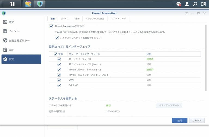Uncheck 第二インターフェイス (LAN 1) row checkbox
The width and height of the screenshot is (209, 137).
pyautogui.click(x=59, y=64)
